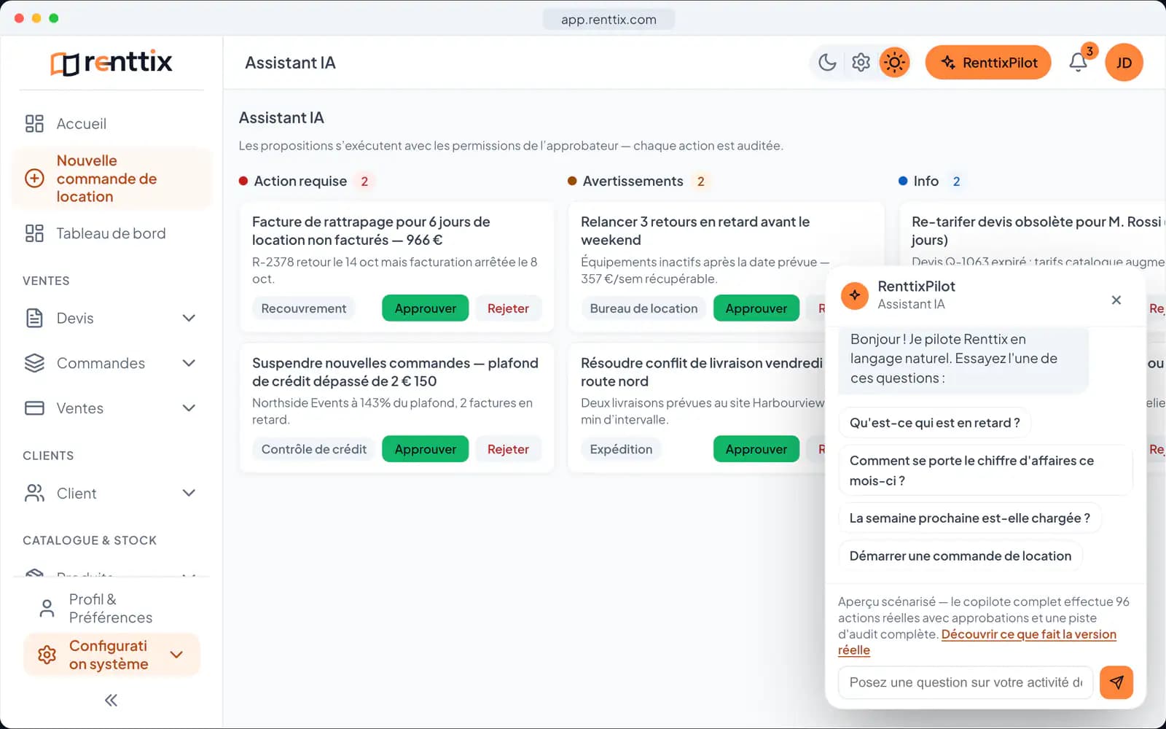
Task: Send message with paper plane icon
Action: [x=1116, y=682]
